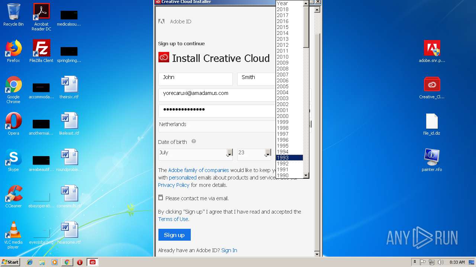Viewport: 476px width, 267px height.
Task: Launch VLC media player shortcut
Action: pyautogui.click(x=13, y=235)
